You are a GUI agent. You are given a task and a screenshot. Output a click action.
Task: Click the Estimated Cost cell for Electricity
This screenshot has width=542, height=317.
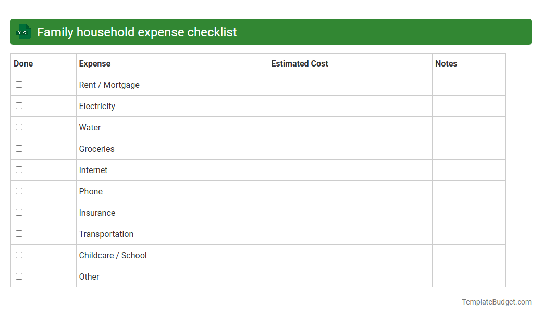pos(349,106)
